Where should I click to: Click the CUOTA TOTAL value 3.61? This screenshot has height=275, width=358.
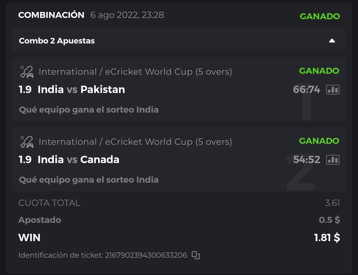332,203
